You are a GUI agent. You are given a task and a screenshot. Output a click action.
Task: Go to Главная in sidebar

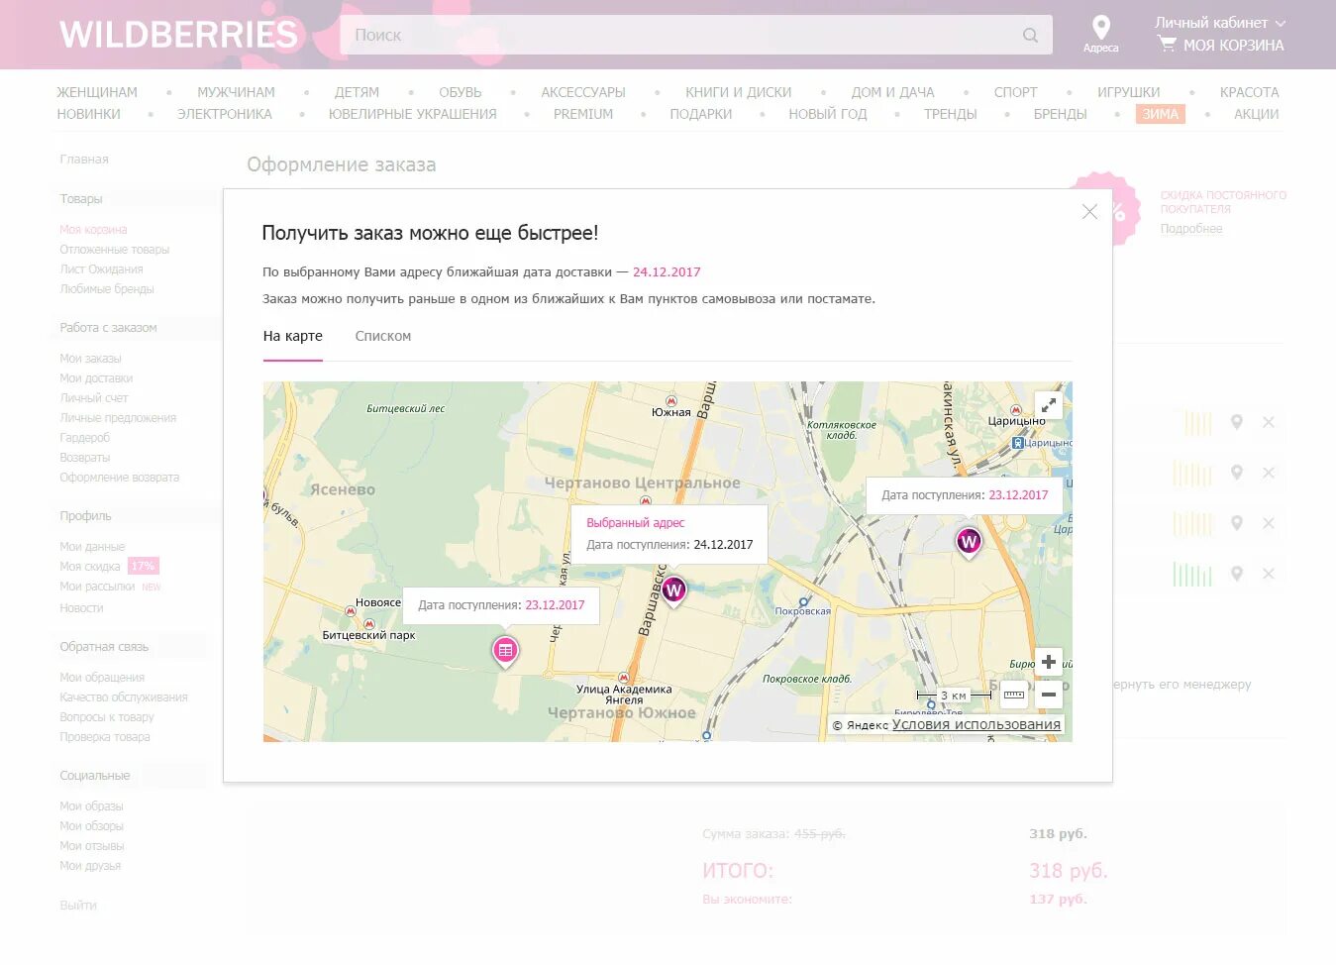tap(84, 159)
